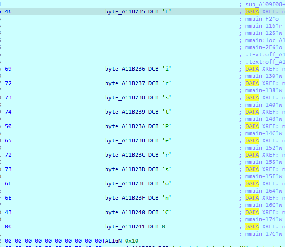Select the byte_A11B237 label
The image size is (285, 247).
[125, 83]
